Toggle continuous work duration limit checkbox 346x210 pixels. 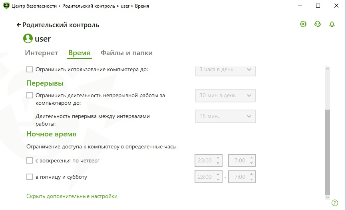coord(30,95)
